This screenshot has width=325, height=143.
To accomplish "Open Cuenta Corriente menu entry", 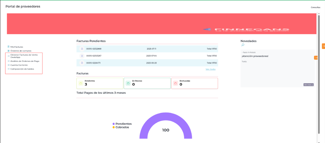I will click(19, 65).
